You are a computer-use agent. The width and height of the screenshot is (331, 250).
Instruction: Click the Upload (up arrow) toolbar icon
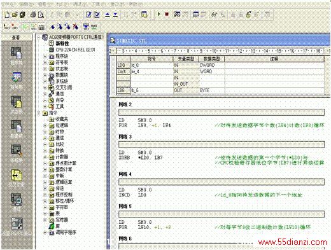coord(108,15)
